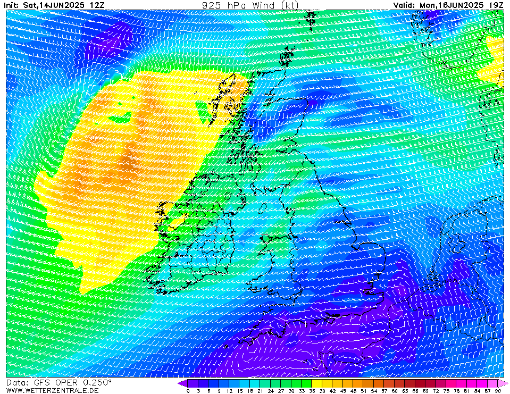Click the legend value '45'

(x=343, y=391)
